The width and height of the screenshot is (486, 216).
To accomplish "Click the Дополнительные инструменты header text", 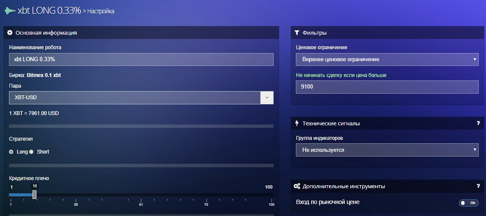I will (x=344, y=186).
